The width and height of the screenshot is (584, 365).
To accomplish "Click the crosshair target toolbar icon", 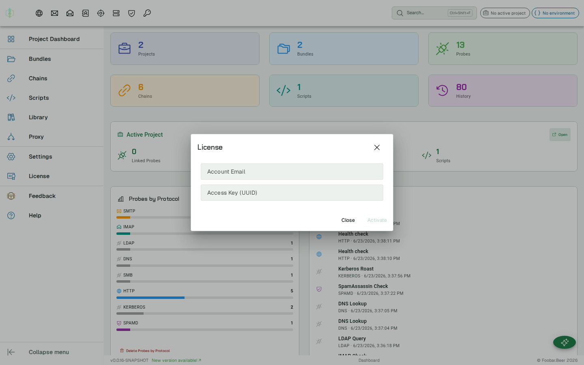I will click(x=101, y=13).
